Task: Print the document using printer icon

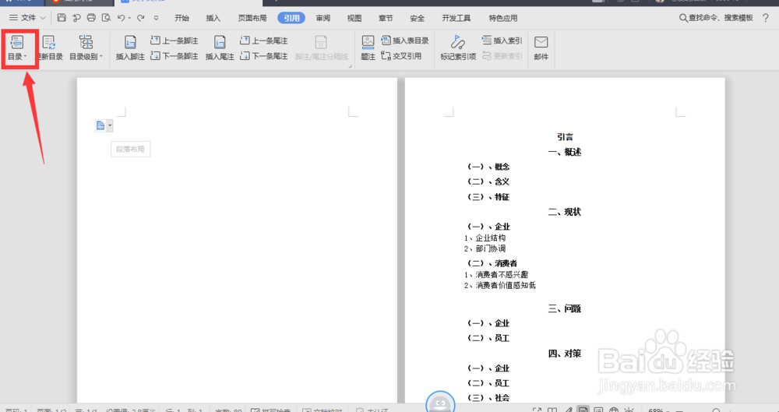Action: [91, 18]
